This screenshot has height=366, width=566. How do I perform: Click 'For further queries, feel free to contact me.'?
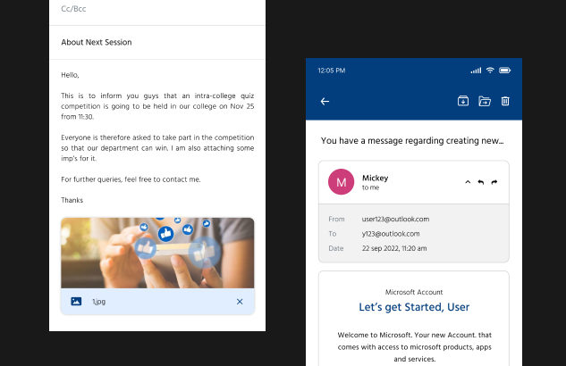pos(131,179)
